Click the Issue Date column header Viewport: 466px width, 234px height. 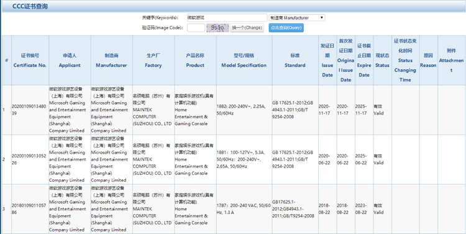(x=327, y=60)
